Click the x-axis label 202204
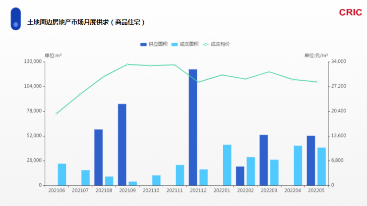This screenshot has width=367, height=206. (x=293, y=191)
